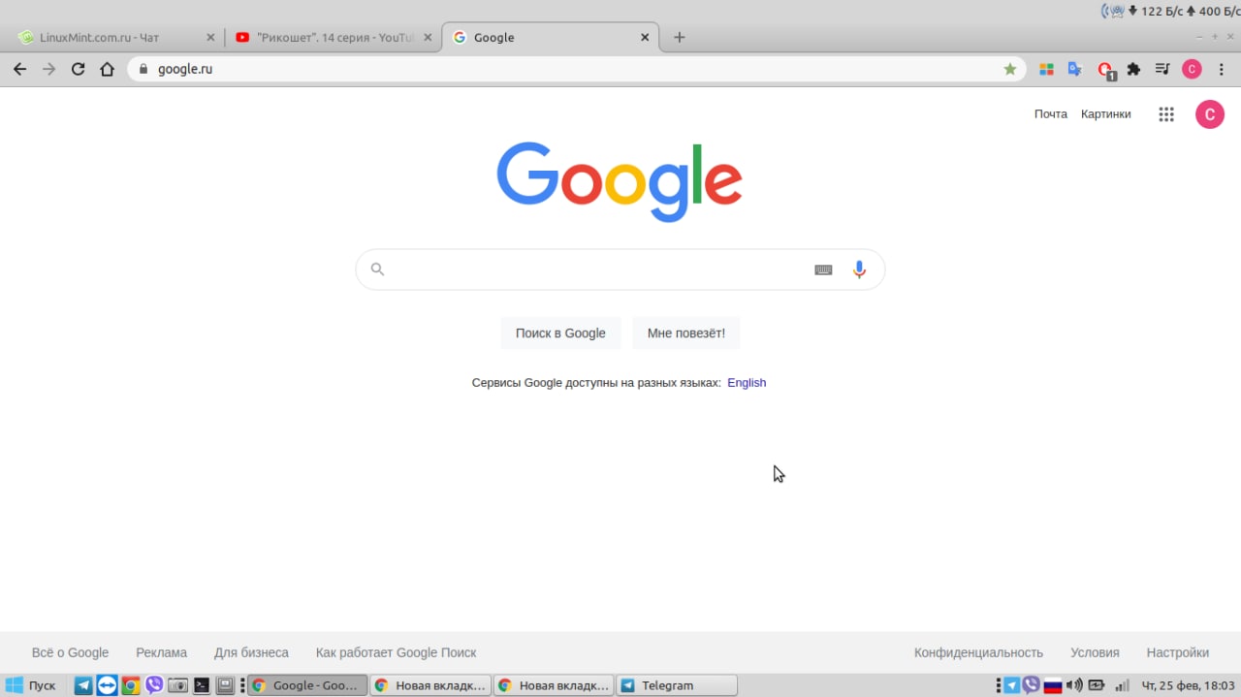Viewport: 1241px width, 697px height.
Task: Open the Конфиденциальность footer link
Action: pyautogui.click(x=978, y=652)
